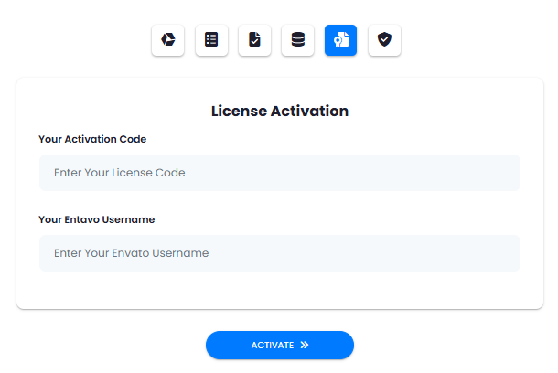The height and width of the screenshot is (373, 558).
Task: Switch to the document checkmark wizard tab
Action: click(254, 40)
